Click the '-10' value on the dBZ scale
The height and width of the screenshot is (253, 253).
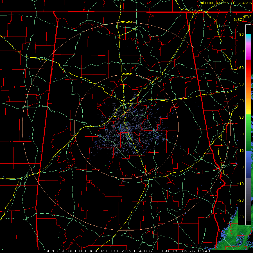(x=240, y=184)
